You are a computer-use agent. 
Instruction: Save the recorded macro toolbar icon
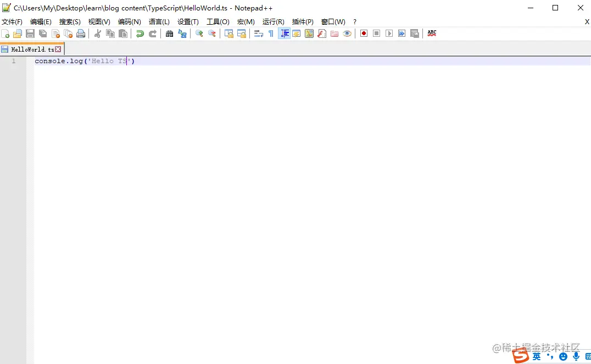tap(415, 33)
